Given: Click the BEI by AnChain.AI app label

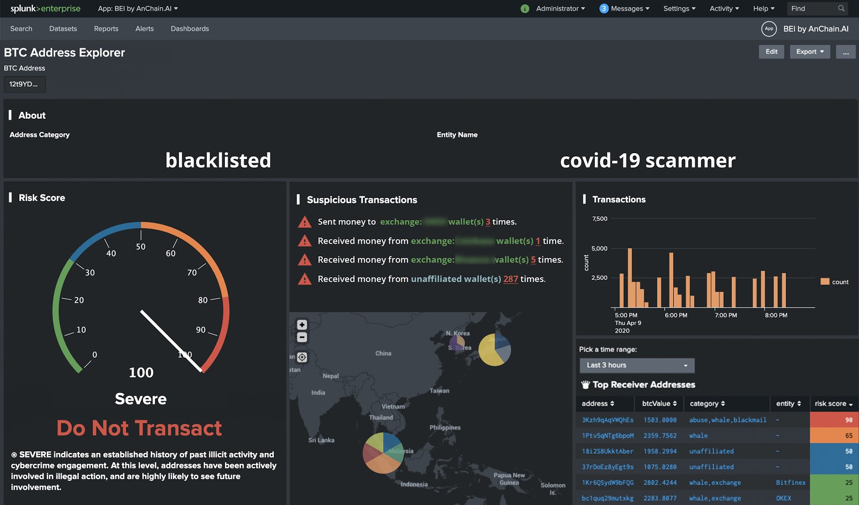Looking at the screenshot, I should [816, 29].
